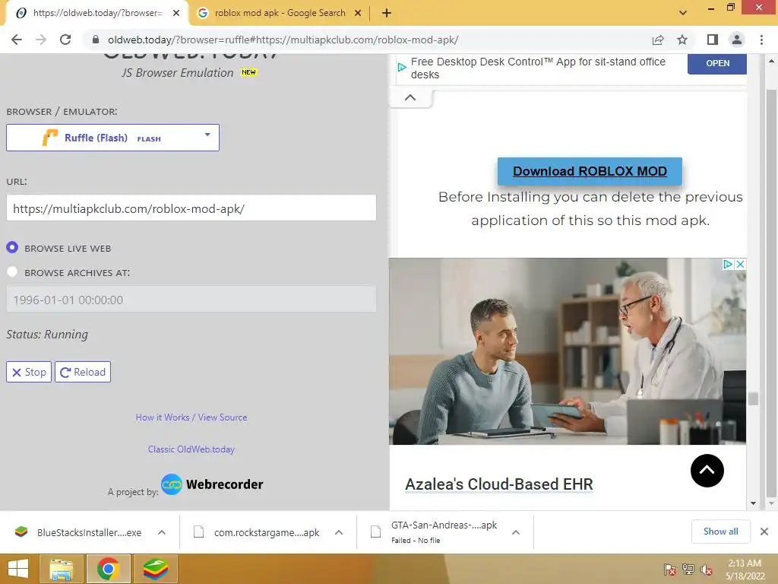The width and height of the screenshot is (778, 584).
Task: Collapse the top ad with the chevron tab
Action: pyautogui.click(x=410, y=98)
